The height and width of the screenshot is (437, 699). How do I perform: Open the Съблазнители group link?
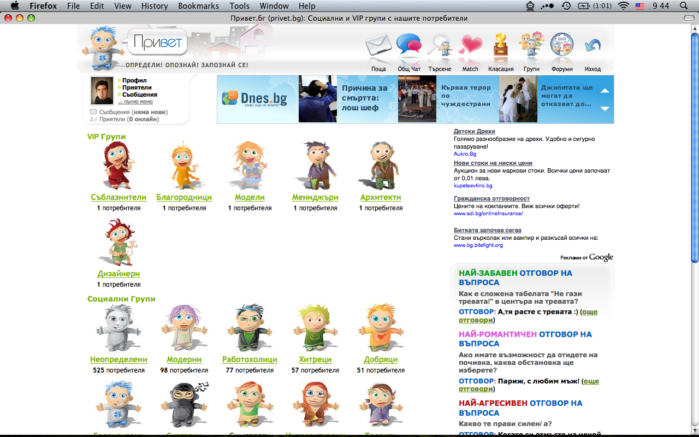pos(119,197)
